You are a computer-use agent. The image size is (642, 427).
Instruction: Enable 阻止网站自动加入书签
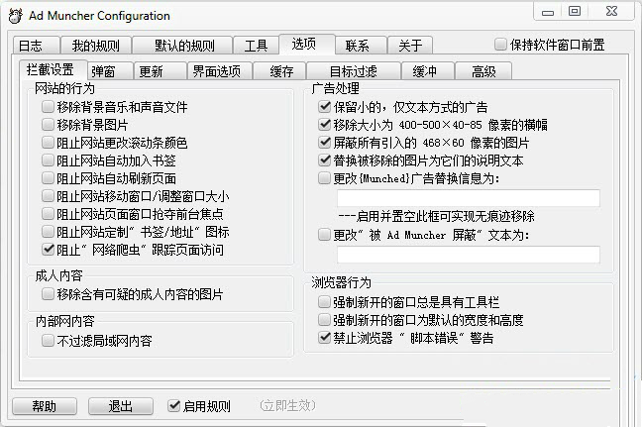coord(48,160)
